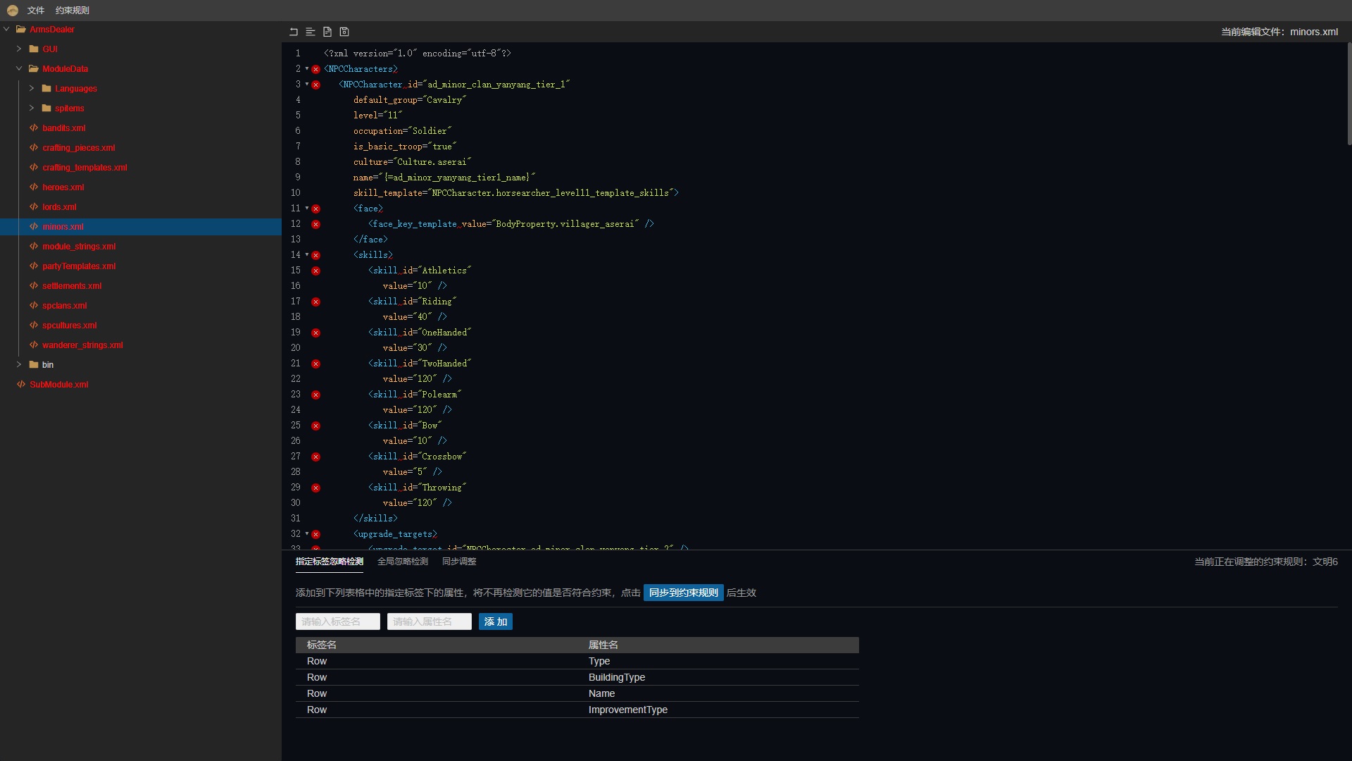Click the error marker on line 17

(x=316, y=302)
